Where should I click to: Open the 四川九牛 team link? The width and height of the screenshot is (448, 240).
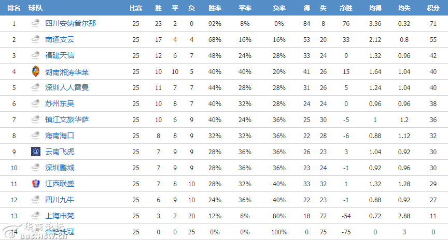pyautogui.click(x=60, y=200)
